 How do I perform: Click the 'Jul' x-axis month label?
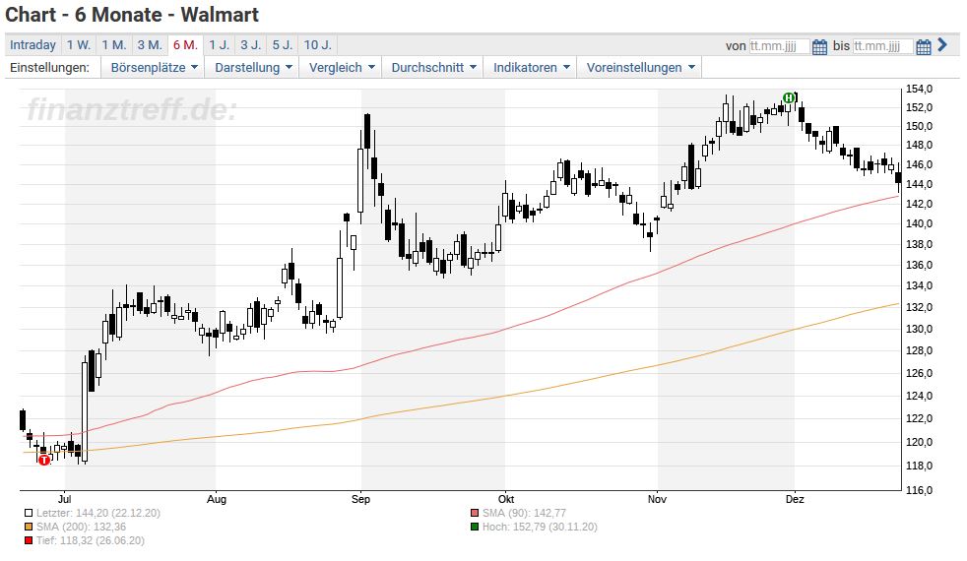(x=64, y=499)
